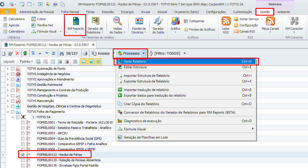This screenshot has height=168, width=308.
Task: Expand the TOTVS Folha de Pagamento node
Action: pos(7,112)
